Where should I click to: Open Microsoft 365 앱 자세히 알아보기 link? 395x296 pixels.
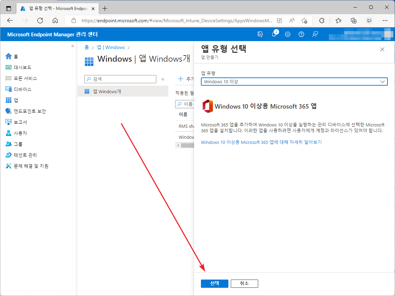[x=261, y=142]
